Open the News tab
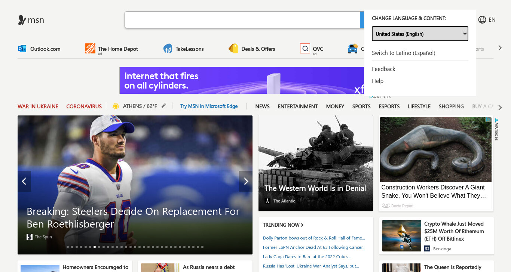The width and height of the screenshot is (511, 272). [x=262, y=106]
